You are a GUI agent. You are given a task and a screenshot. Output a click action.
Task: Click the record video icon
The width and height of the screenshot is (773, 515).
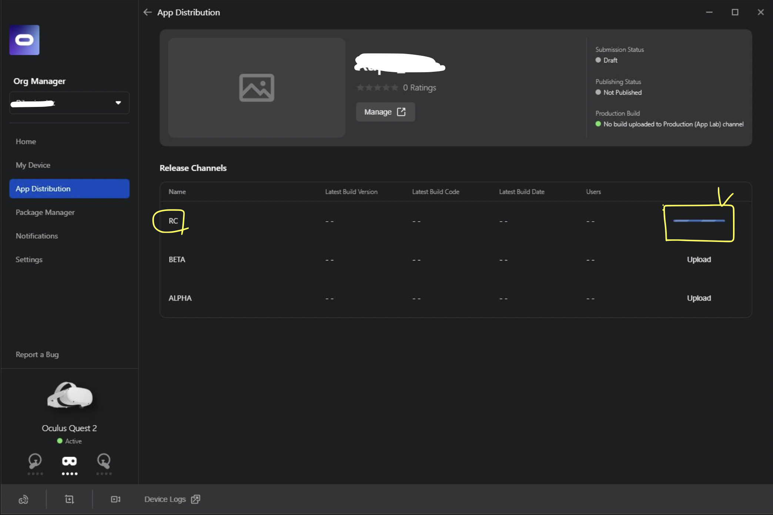point(116,499)
